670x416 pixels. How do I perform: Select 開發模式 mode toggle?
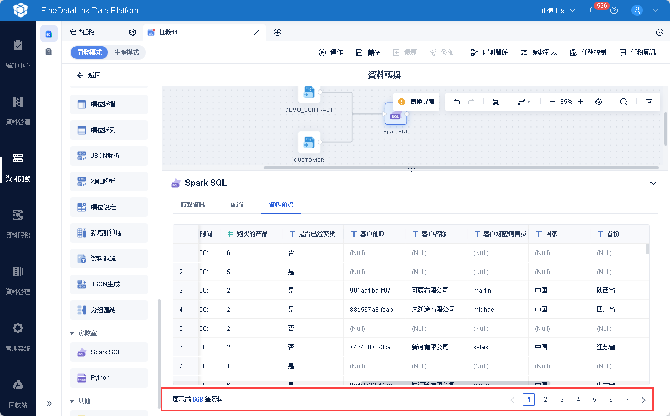pos(89,52)
